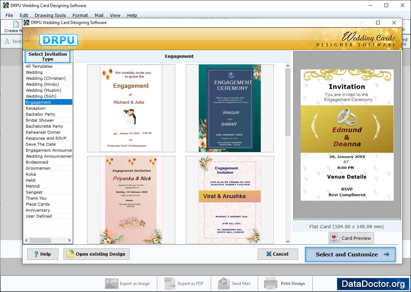The width and height of the screenshot is (411, 292).
Task: Choose Mehndi invitation type
Action: tap(49, 186)
